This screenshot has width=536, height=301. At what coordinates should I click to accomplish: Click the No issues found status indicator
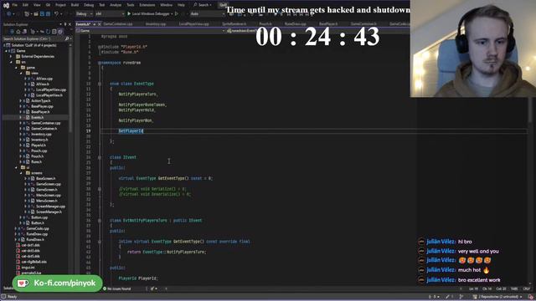[117, 288]
